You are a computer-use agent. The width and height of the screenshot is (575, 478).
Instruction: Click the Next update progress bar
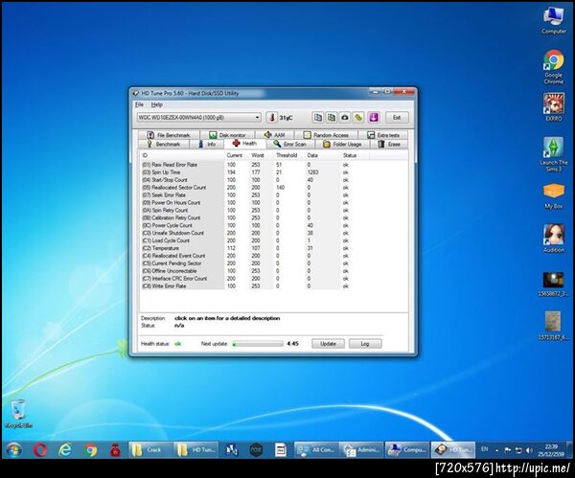tap(258, 344)
